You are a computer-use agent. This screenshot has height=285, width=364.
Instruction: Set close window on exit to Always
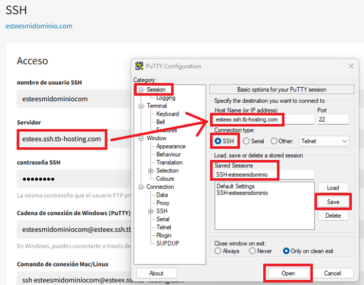tap(219, 251)
